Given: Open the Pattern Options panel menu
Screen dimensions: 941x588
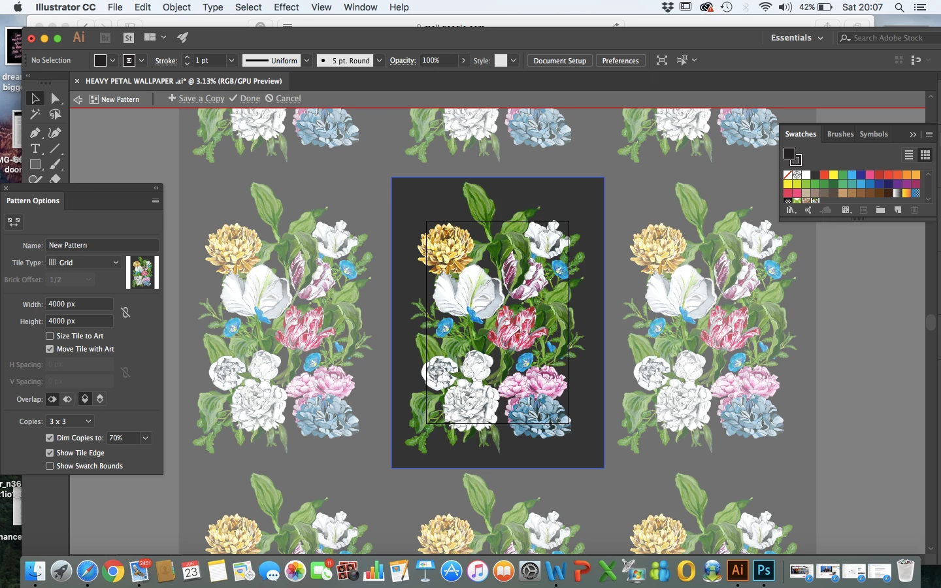Looking at the screenshot, I should [156, 201].
